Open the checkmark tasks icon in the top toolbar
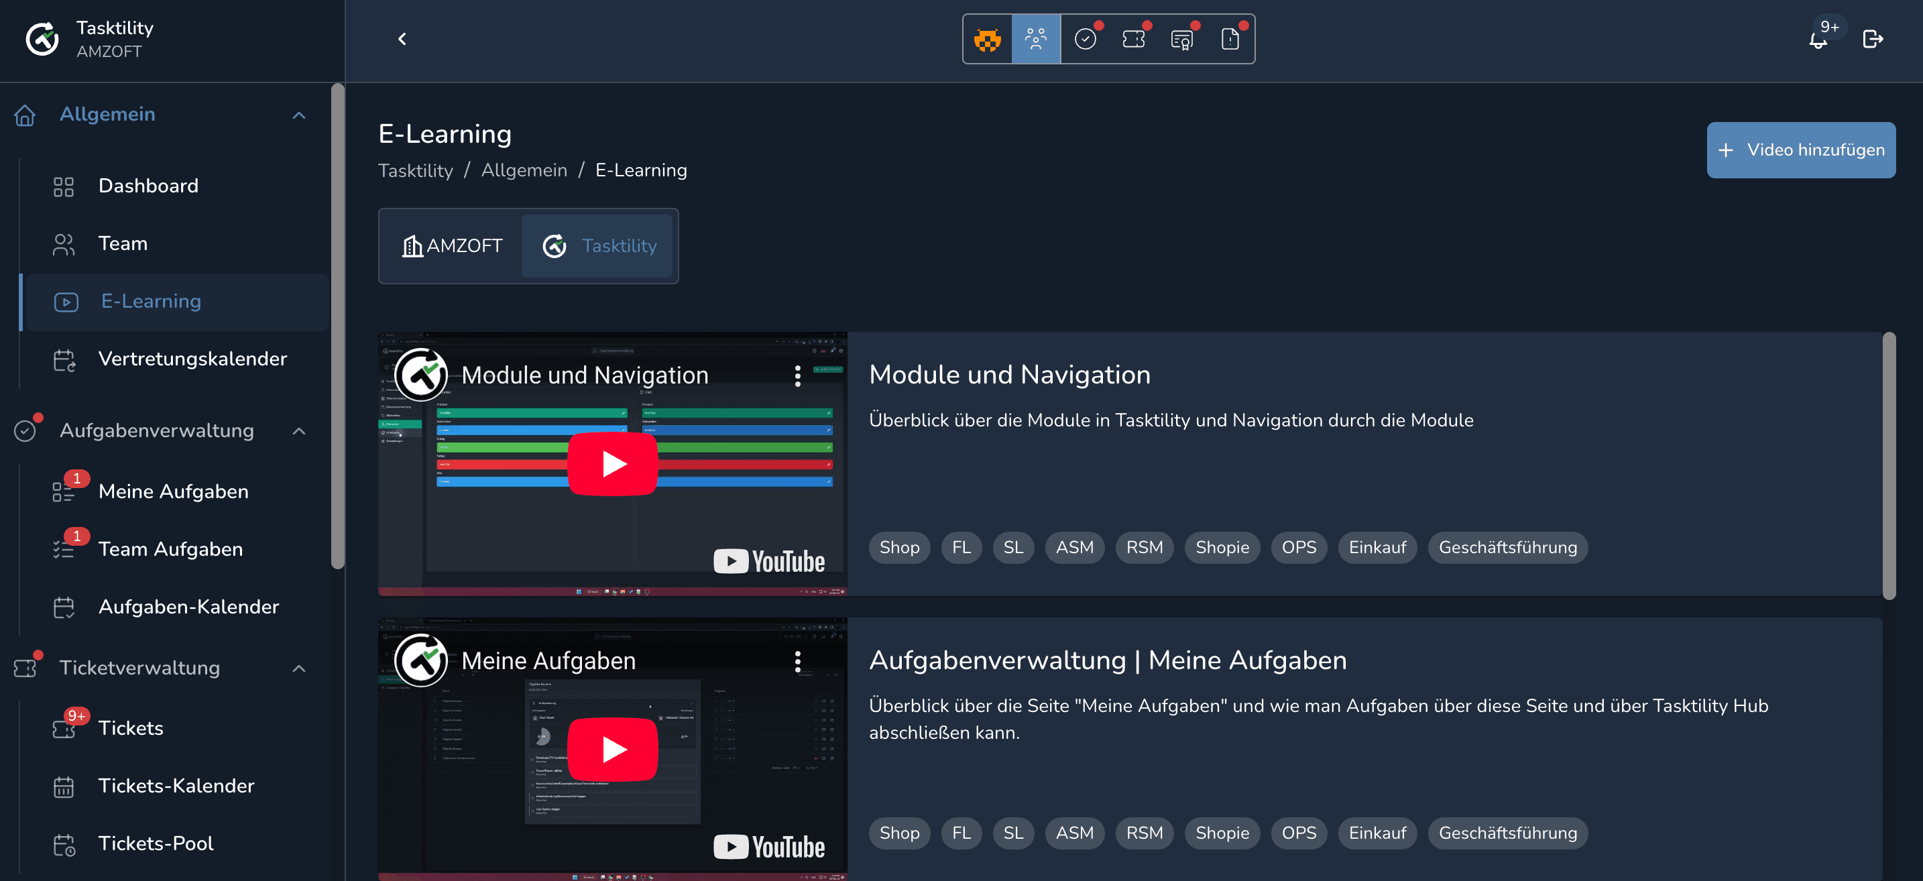This screenshot has width=1923, height=881. [x=1085, y=39]
